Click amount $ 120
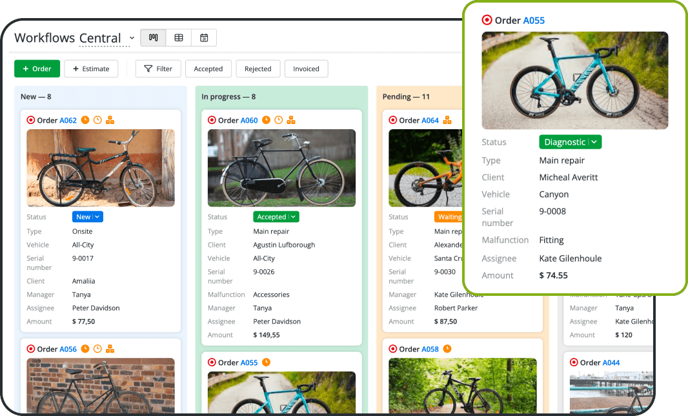 [623, 335]
